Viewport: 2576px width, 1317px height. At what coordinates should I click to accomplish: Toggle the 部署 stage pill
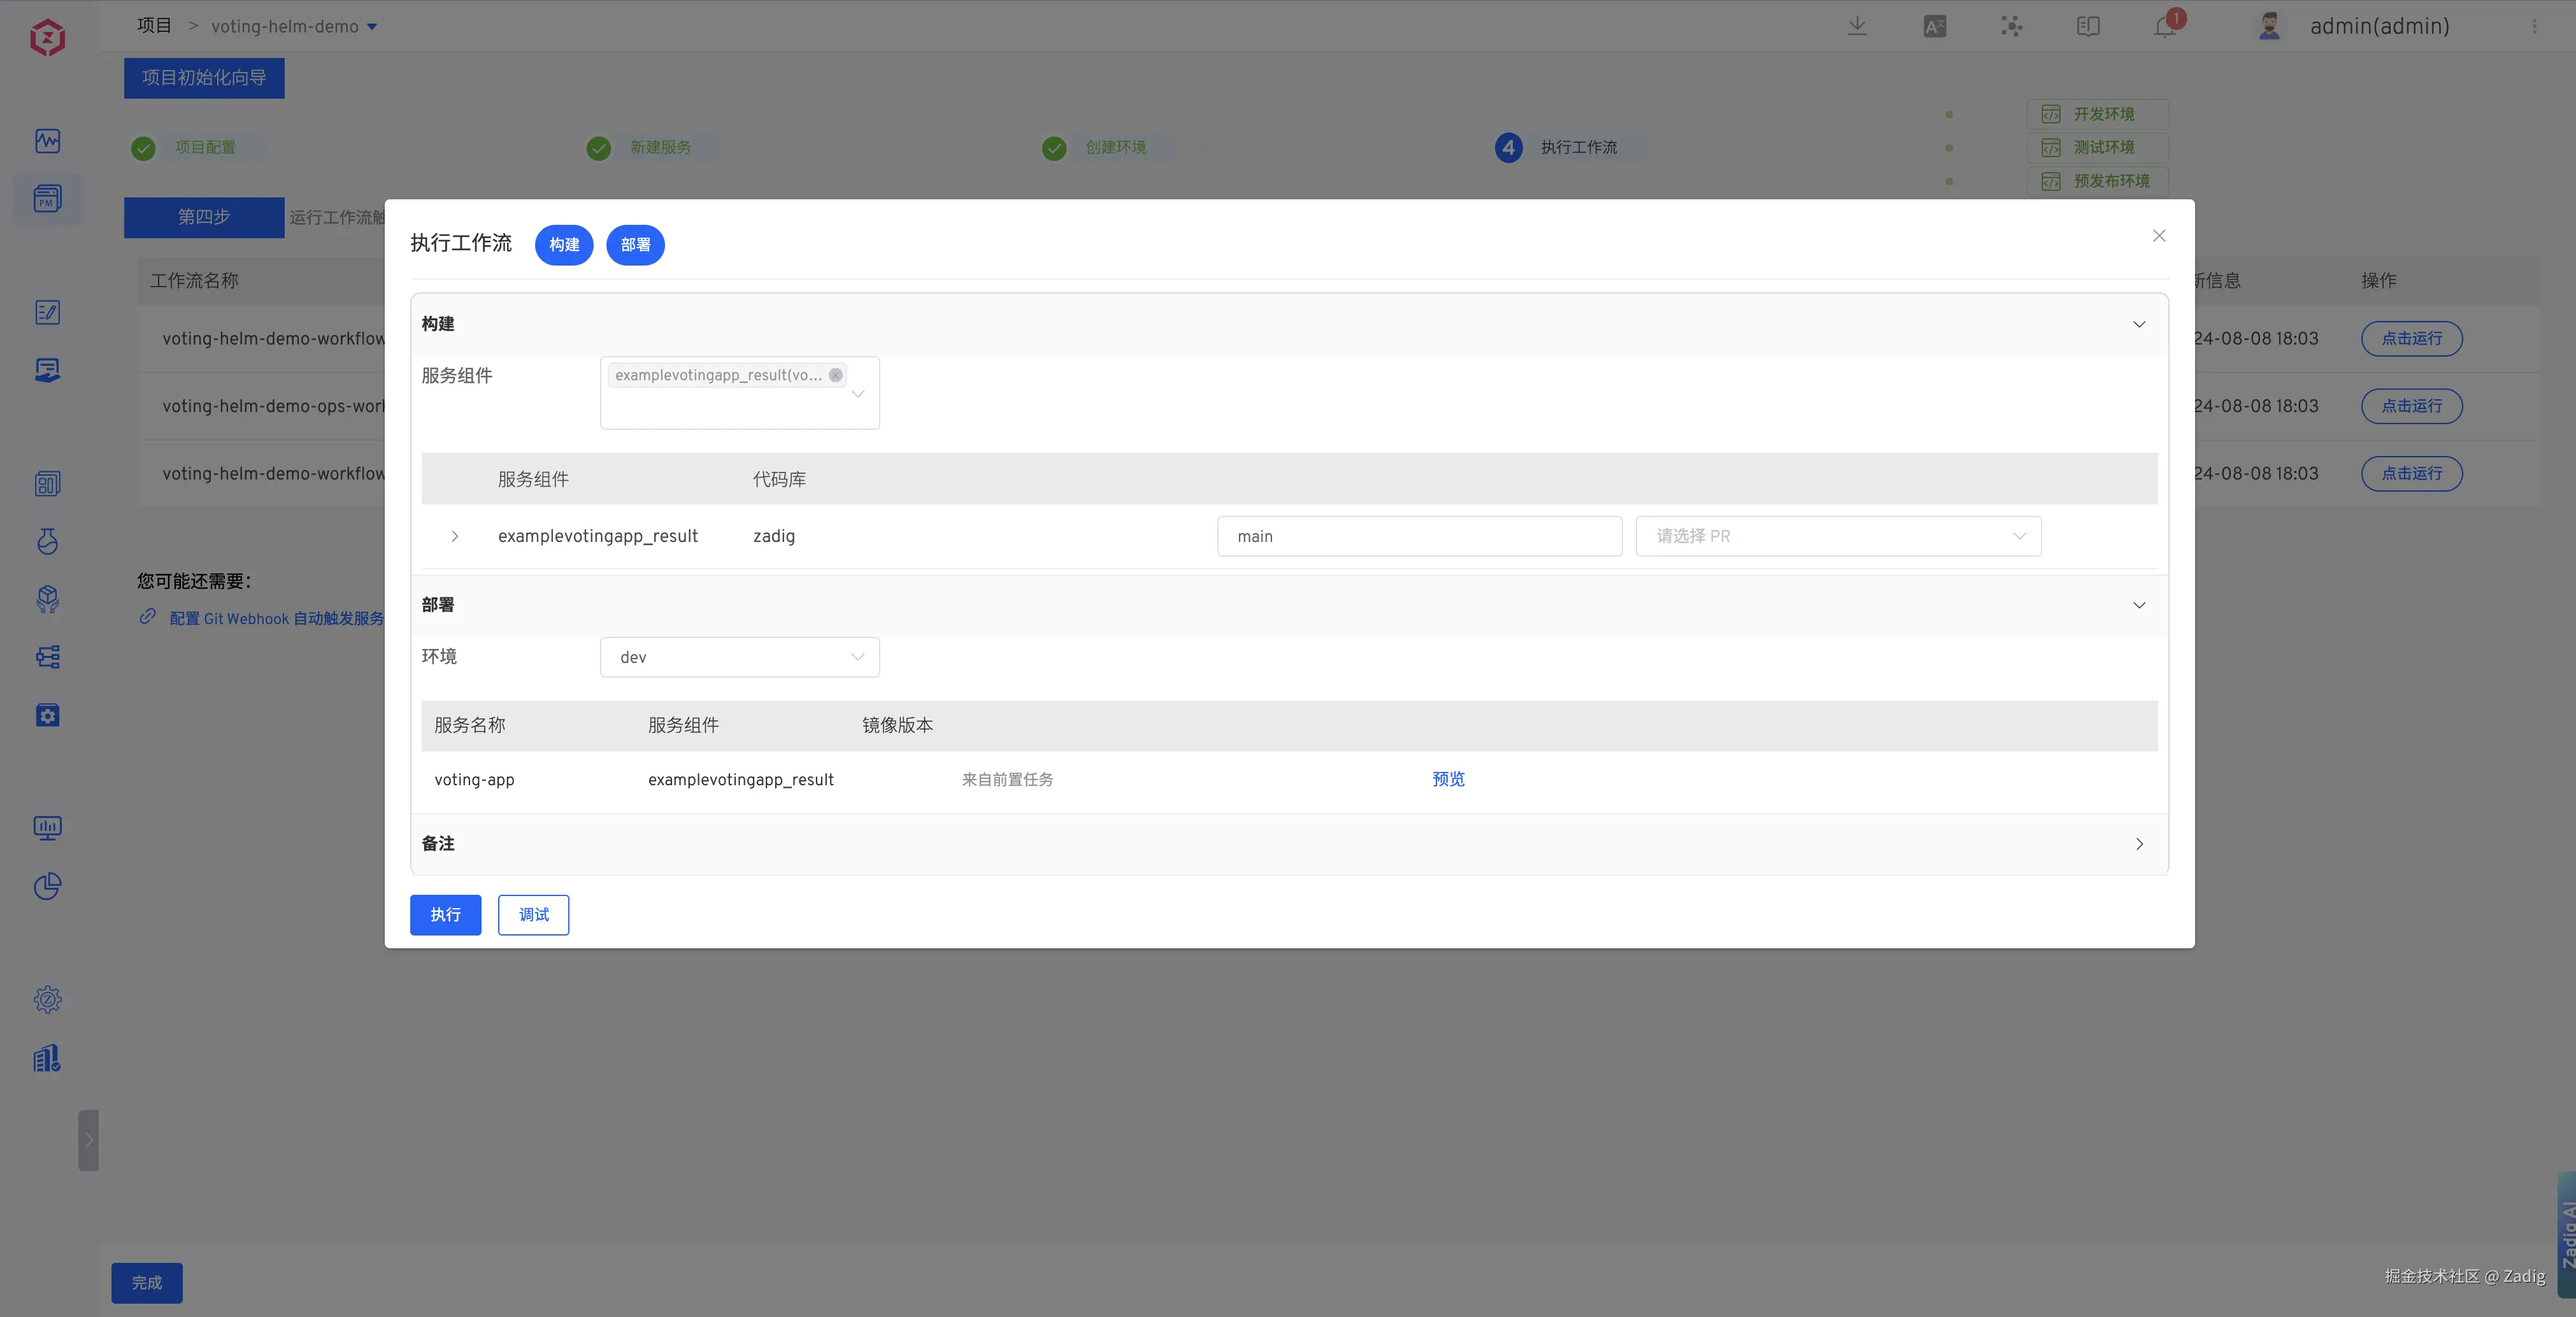point(635,245)
